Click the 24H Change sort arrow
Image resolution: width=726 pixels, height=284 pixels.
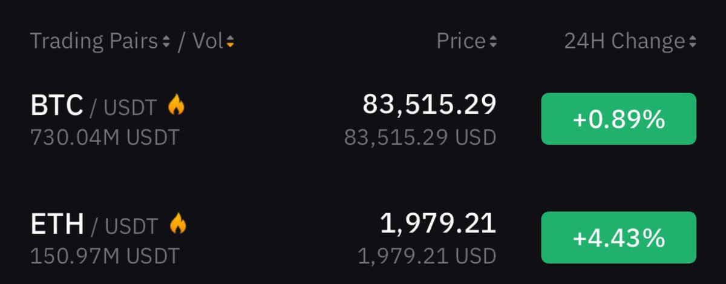pos(692,42)
